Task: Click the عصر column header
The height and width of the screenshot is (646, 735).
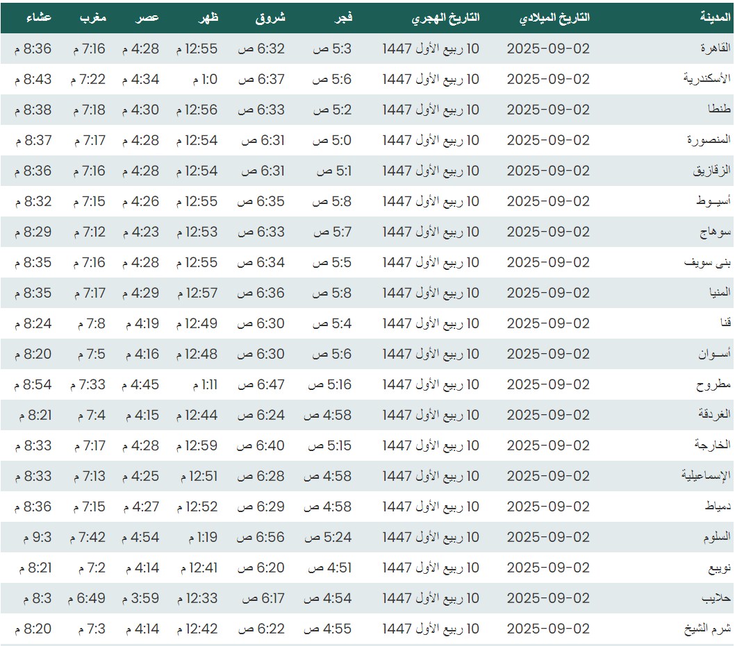Action: tap(147, 17)
